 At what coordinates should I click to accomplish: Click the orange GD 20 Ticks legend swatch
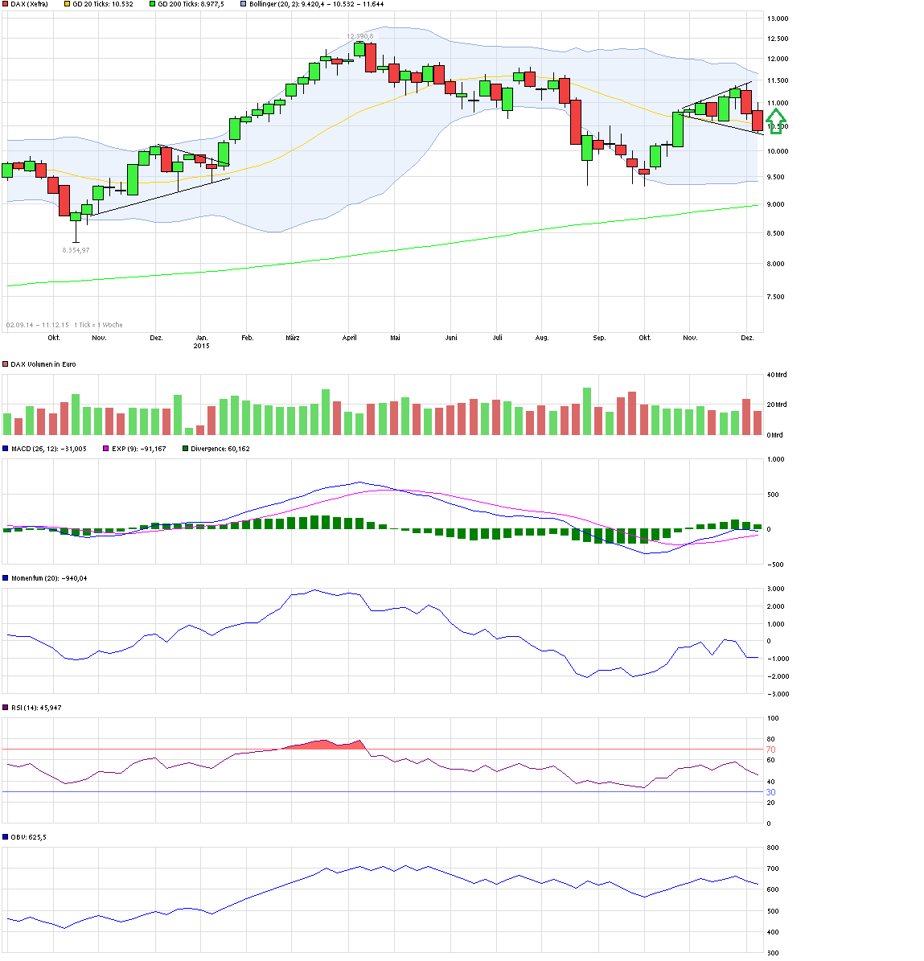[x=67, y=4]
